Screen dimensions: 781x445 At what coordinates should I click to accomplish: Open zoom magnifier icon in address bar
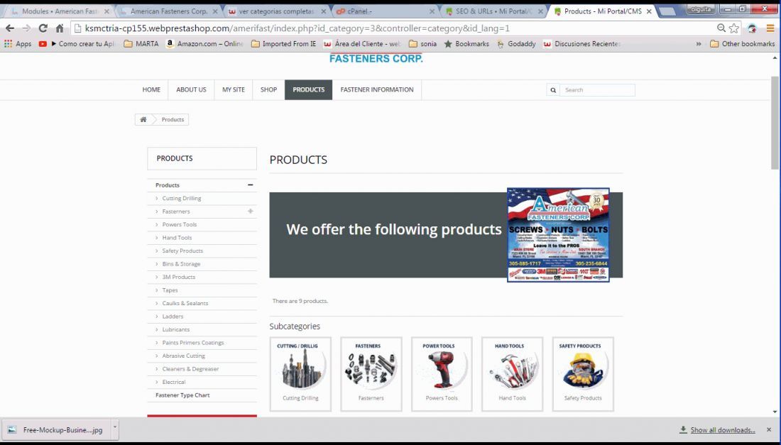(721, 28)
